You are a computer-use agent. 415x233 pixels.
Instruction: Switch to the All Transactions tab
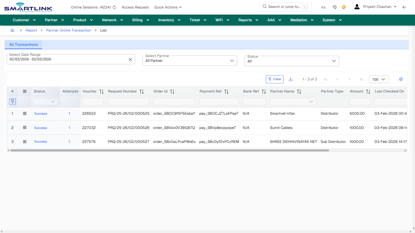(23, 45)
